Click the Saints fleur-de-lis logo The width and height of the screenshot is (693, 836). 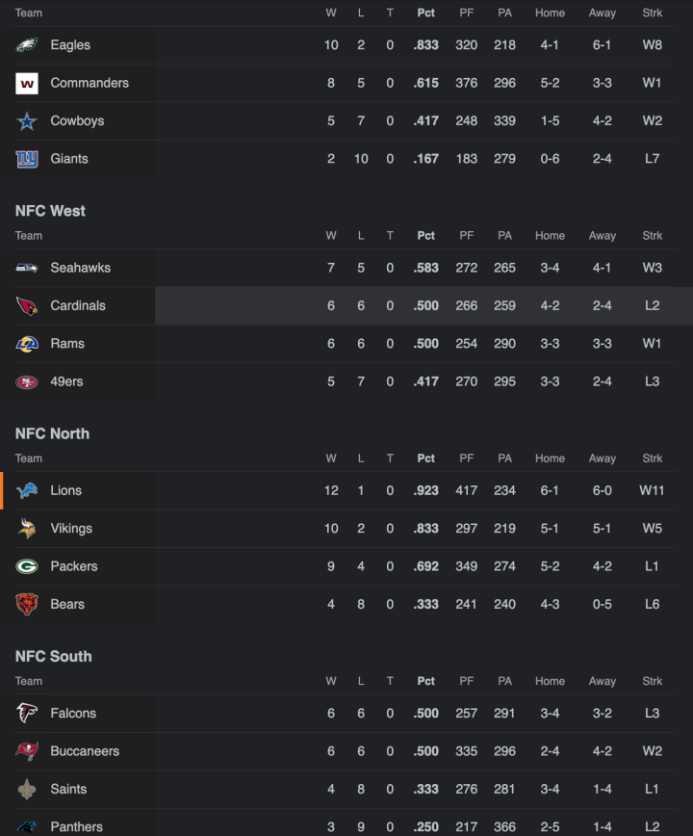pyautogui.click(x=27, y=789)
